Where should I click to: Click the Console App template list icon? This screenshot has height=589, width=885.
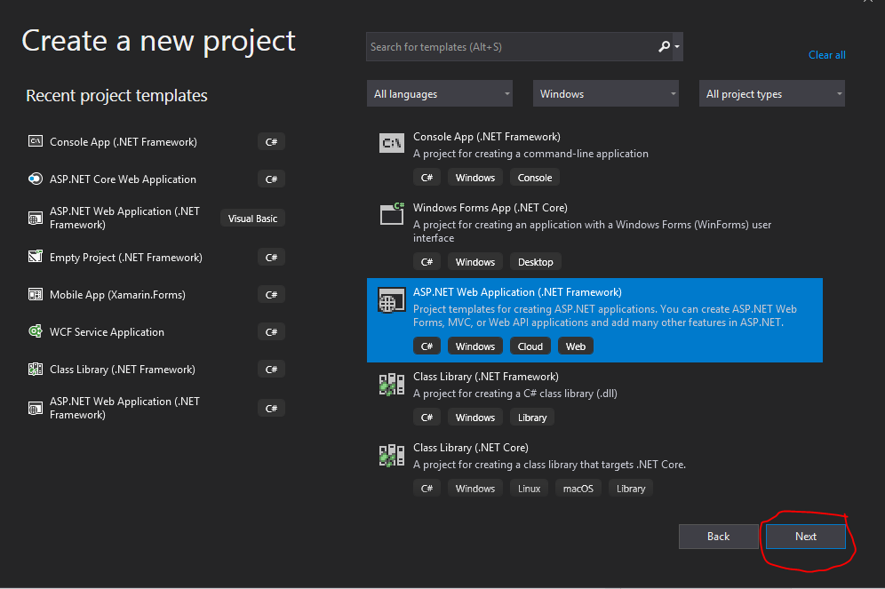pos(392,143)
